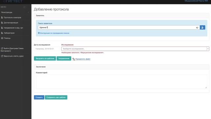Click the Добавление протокола page heading

(51, 9)
